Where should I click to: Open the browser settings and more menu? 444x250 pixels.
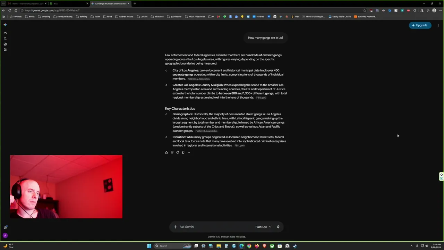(x=440, y=10)
